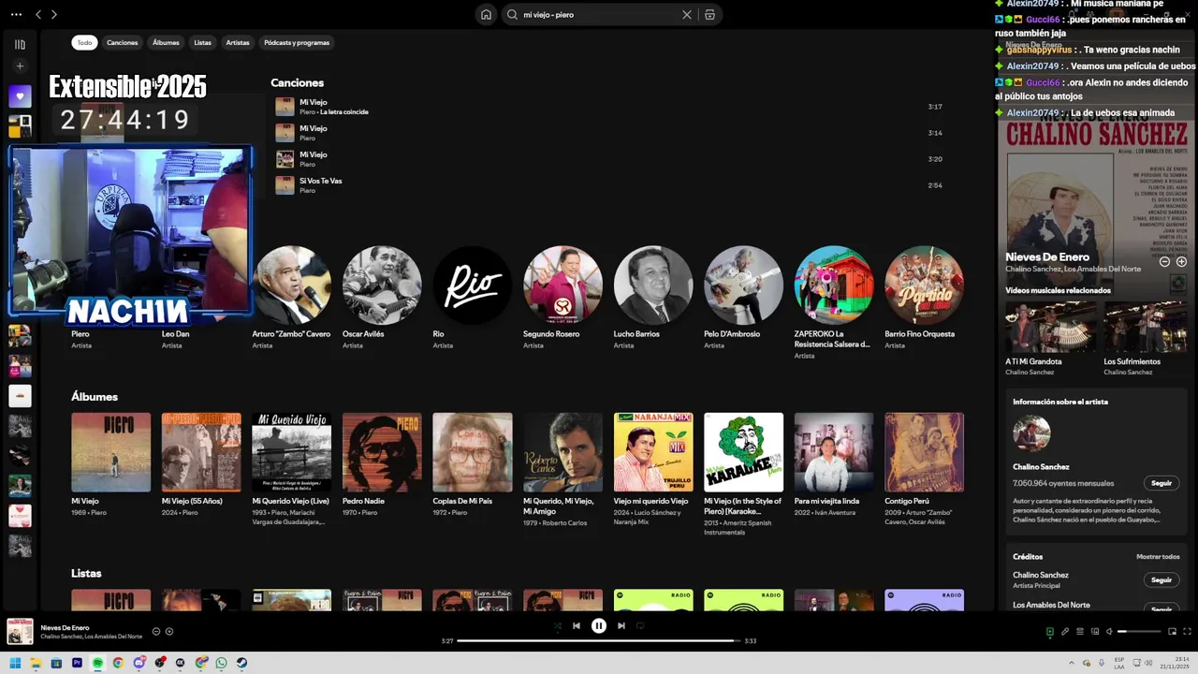Screen dimensions: 1198x674
Task: Open the Pedro Nadie album cover
Action: [x=382, y=452]
